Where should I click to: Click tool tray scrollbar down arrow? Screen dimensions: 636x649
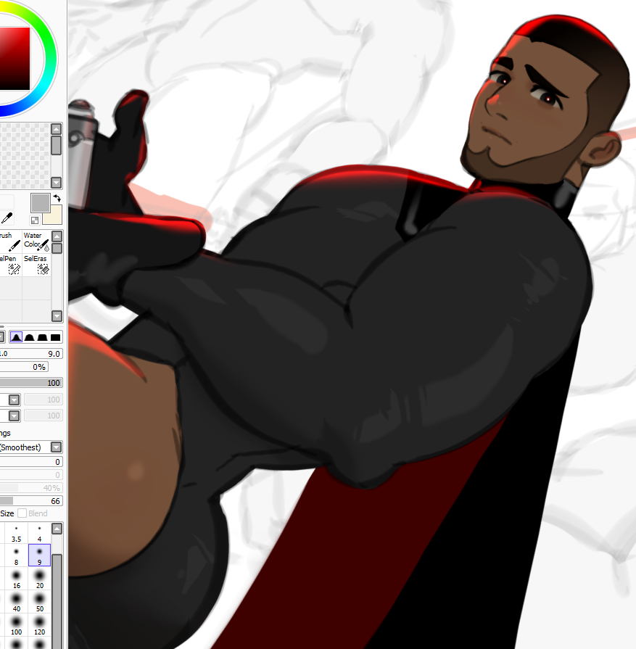click(57, 316)
